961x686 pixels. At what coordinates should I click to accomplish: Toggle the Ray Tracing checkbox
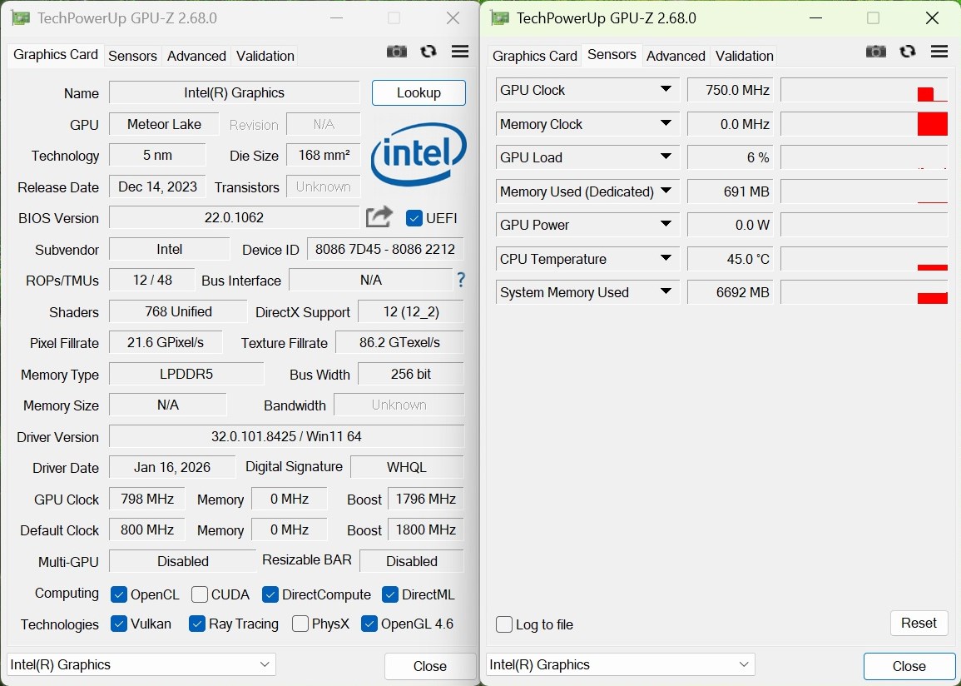pos(197,624)
